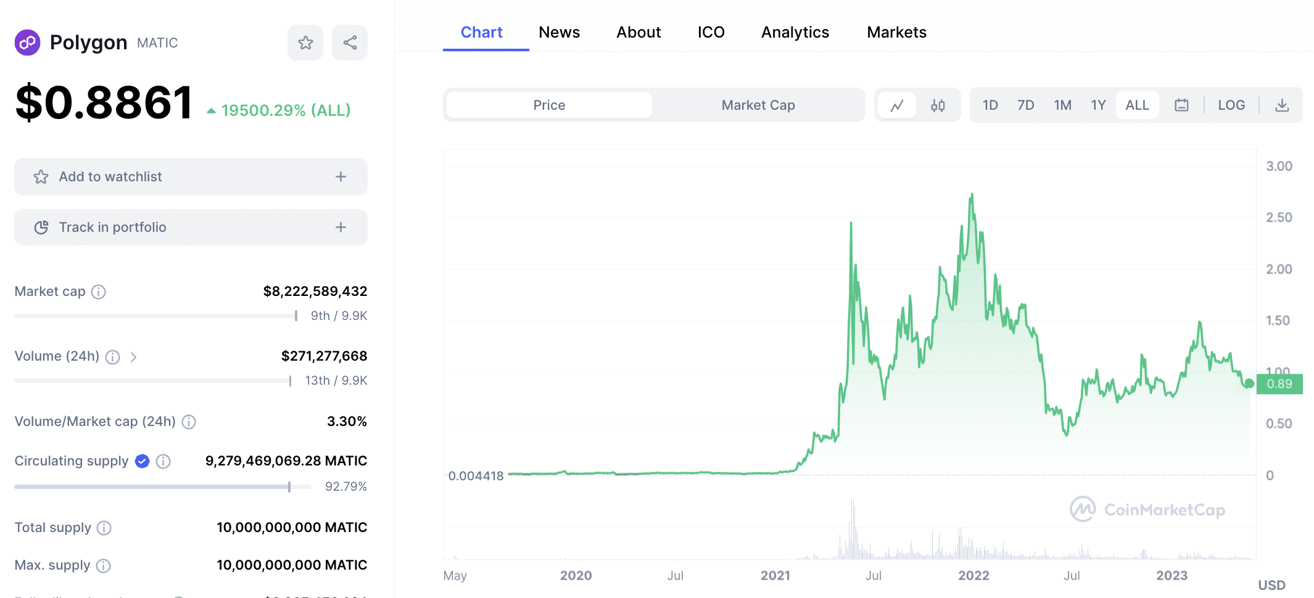
Task: Click the 2022 label on the time axis
Action: tap(973, 576)
